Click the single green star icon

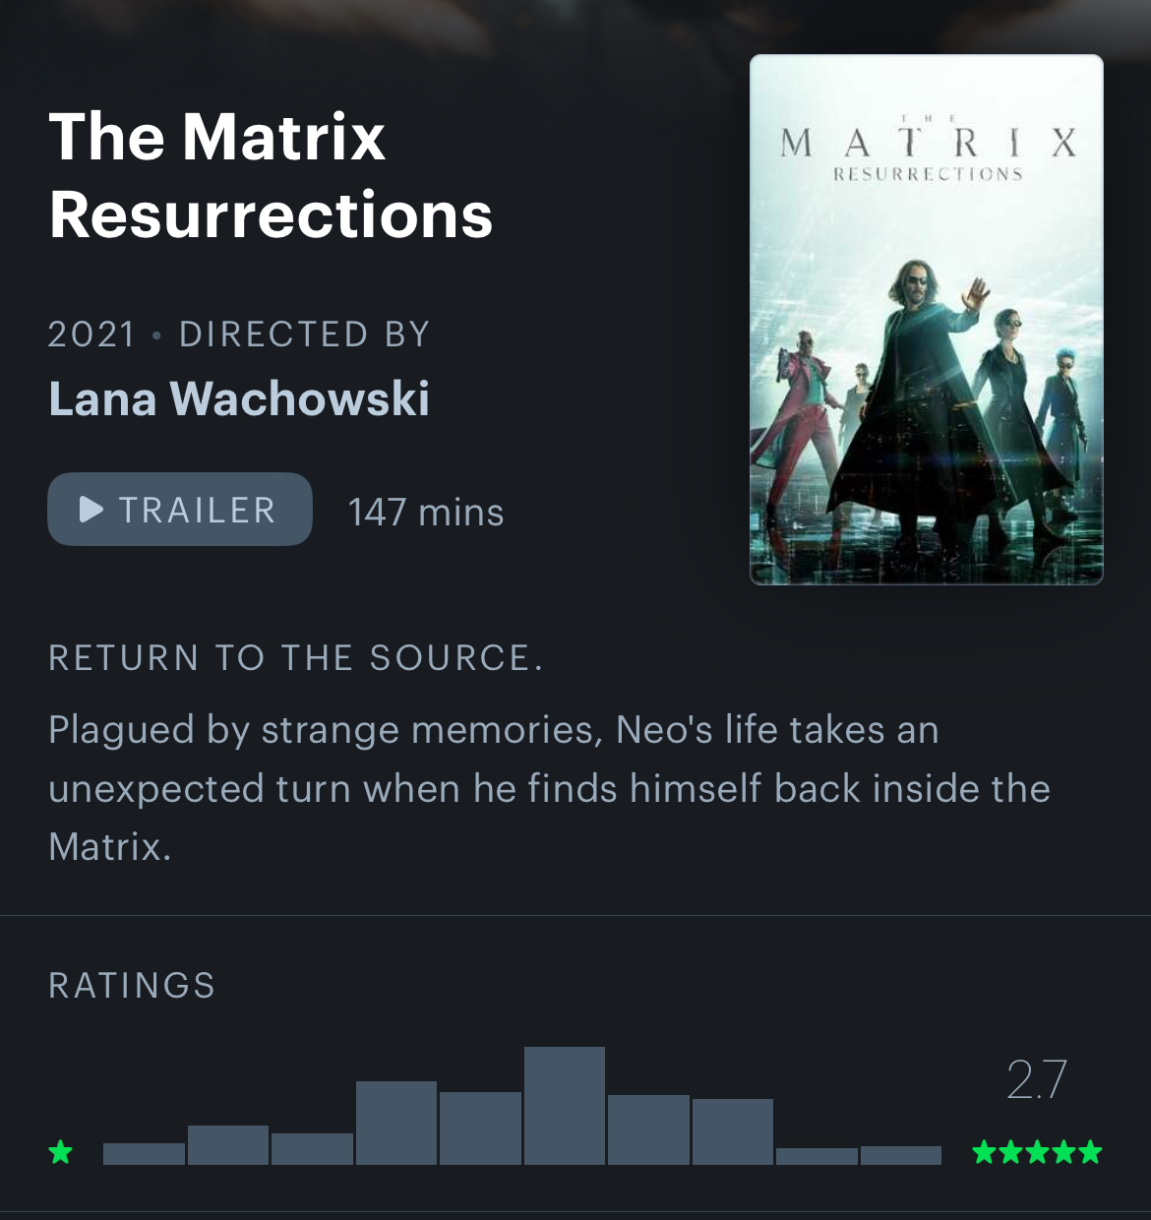(x=61, y=1151)
